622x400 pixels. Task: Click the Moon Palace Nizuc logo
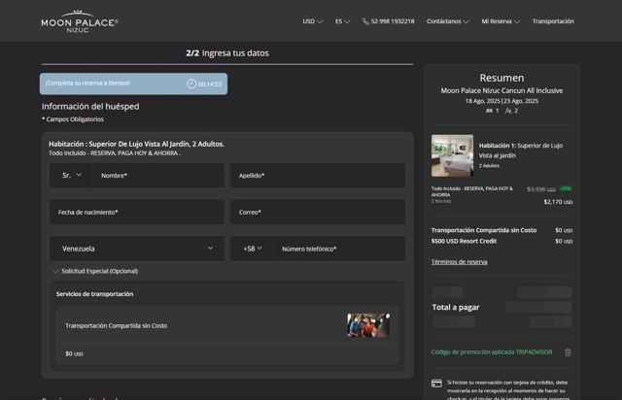click(80, 21)
